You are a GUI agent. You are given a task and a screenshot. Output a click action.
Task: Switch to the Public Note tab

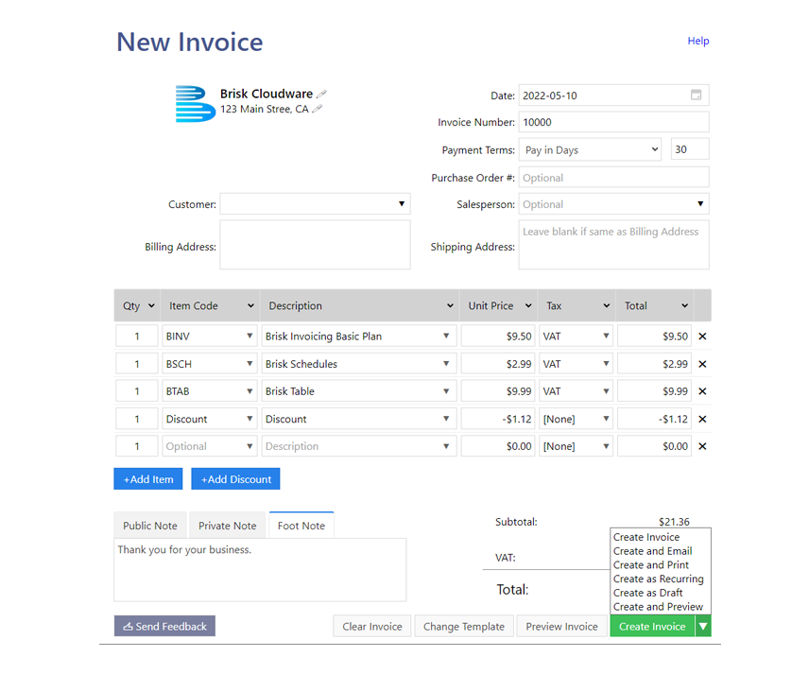150,526
